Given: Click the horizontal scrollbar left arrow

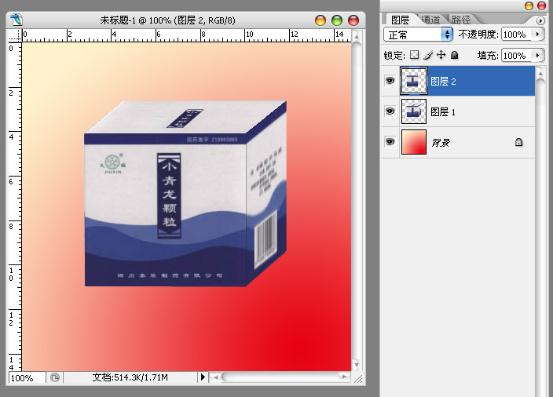Looking at the screenshot, I should (215, 377).
